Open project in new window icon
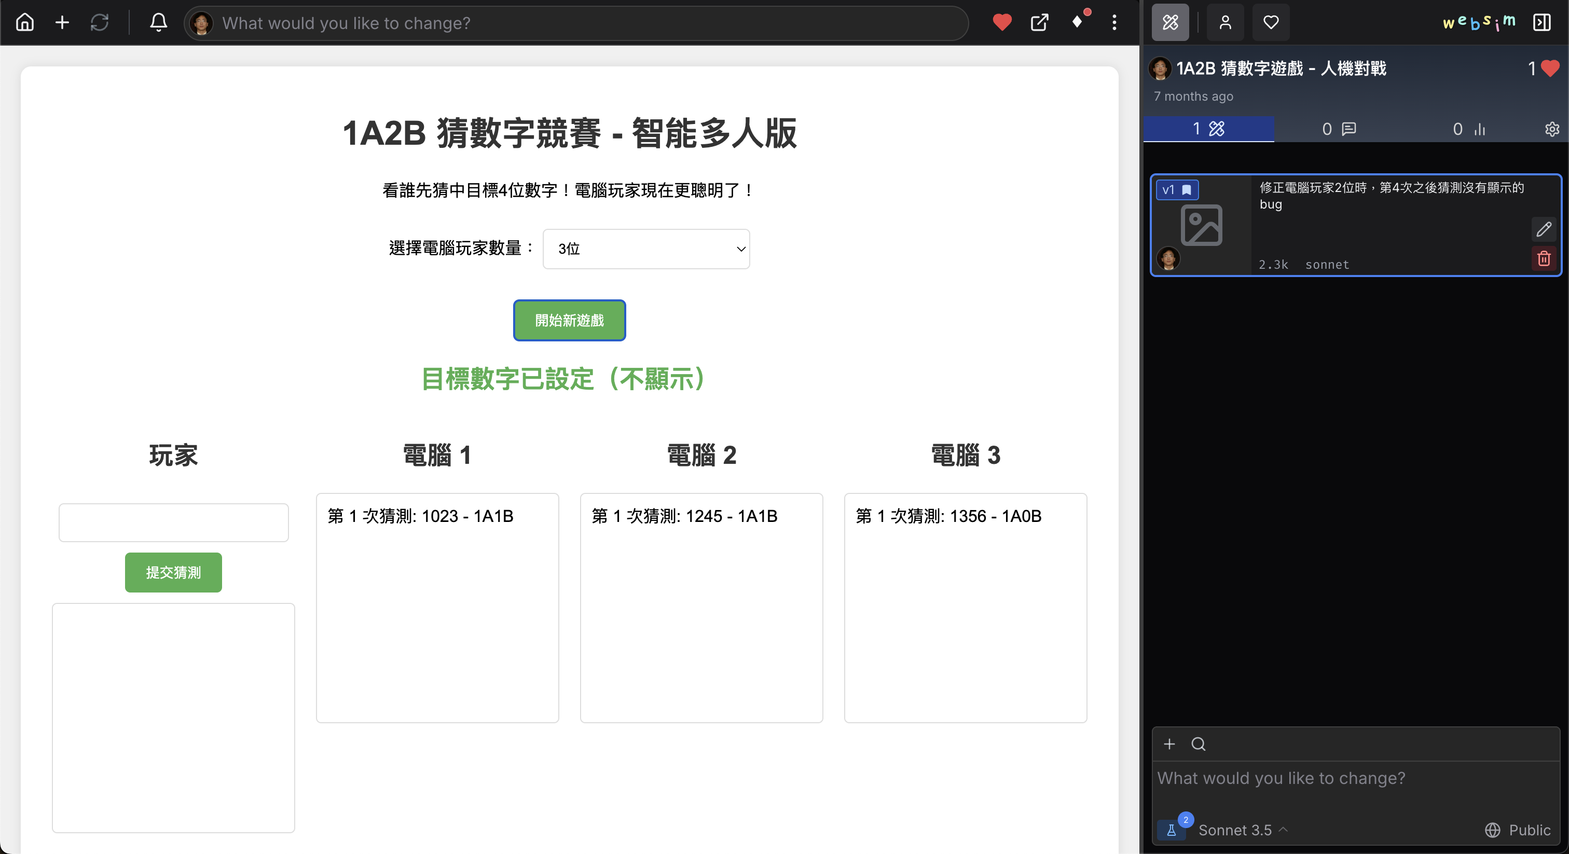The height and width of the screenshot is (854, 1569). click(1040, 22)
